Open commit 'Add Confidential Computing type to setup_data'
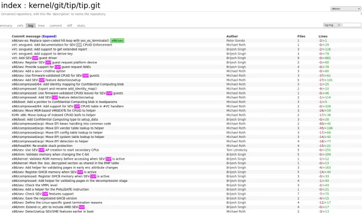 [55, 120]
